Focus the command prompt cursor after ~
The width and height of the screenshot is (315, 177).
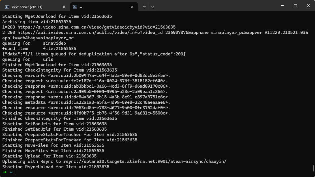pos(15,172)
